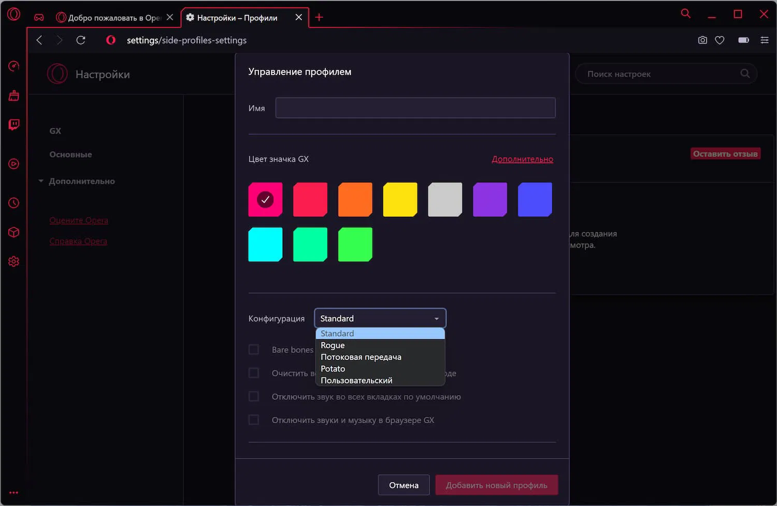Select the blue color swatch

pyautogui.click(x=535, y=199)
